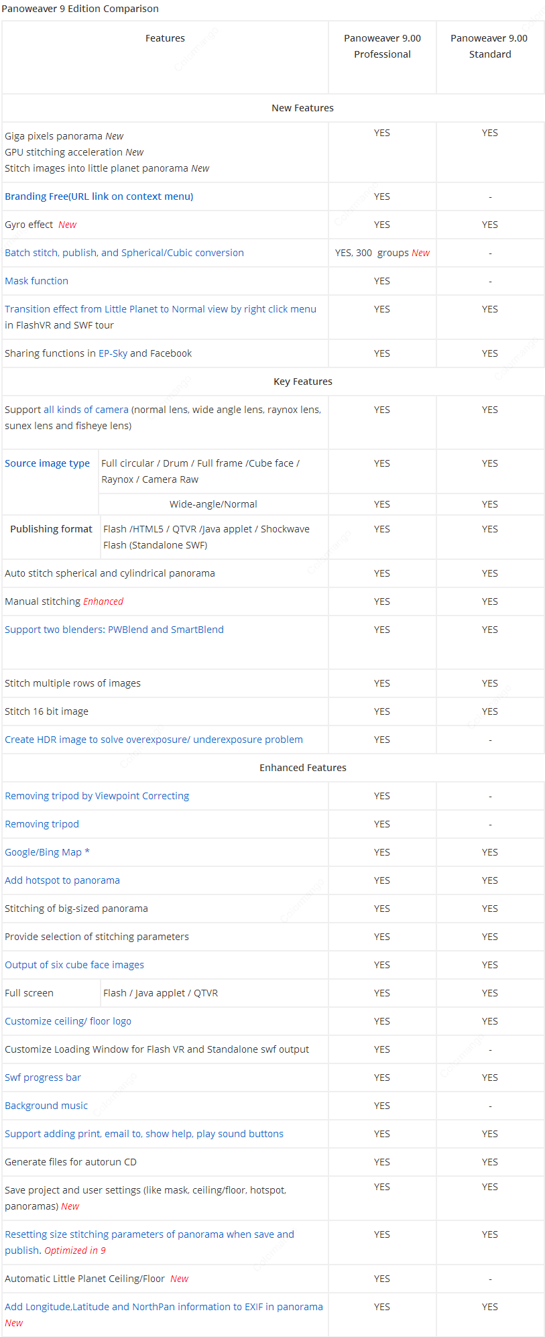This screenshot has width=545, height=1337.
Task: Open Support two blenders: PWBlend and SmartBlend link
Action: coord(114,630)
